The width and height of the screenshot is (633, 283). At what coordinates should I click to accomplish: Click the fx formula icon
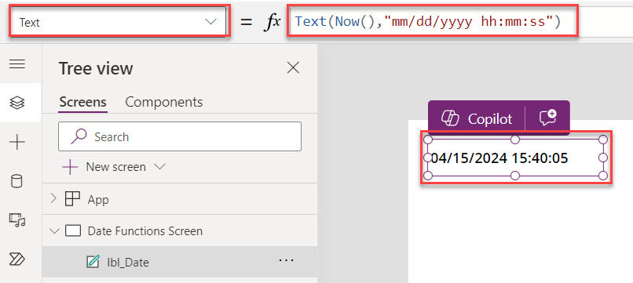(x=272, y=22)
